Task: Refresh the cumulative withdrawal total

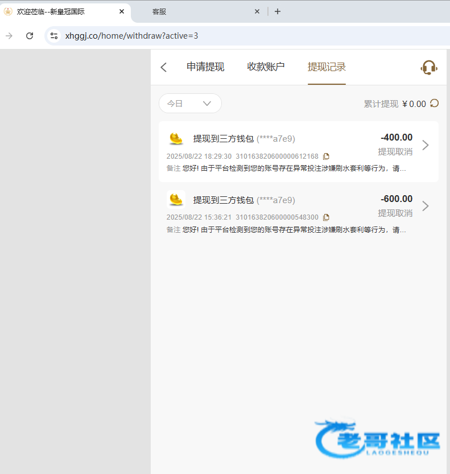Action: 435,103
